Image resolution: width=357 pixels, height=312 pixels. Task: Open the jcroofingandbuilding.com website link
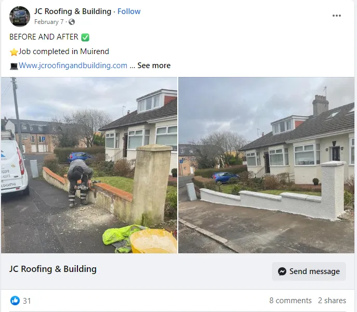tap(73, 66)
